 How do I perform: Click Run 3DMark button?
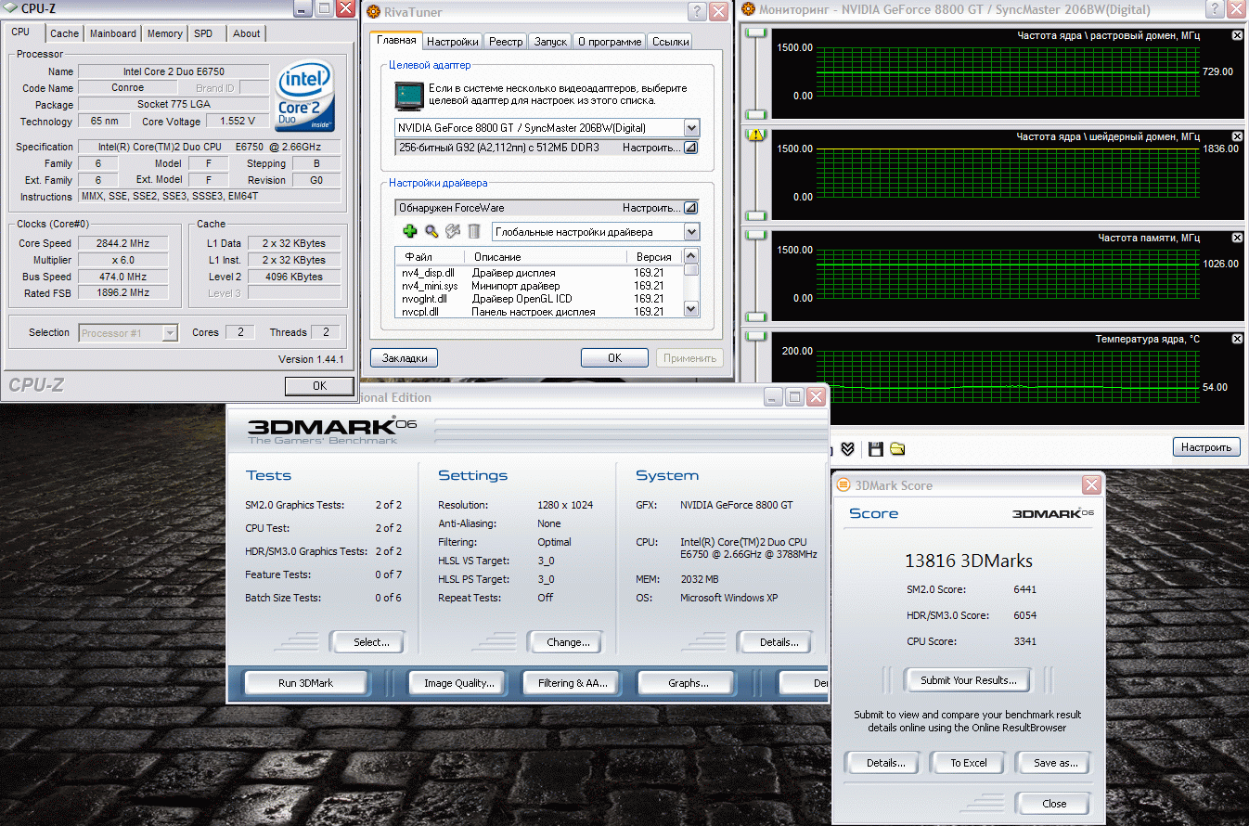[305, 683]
